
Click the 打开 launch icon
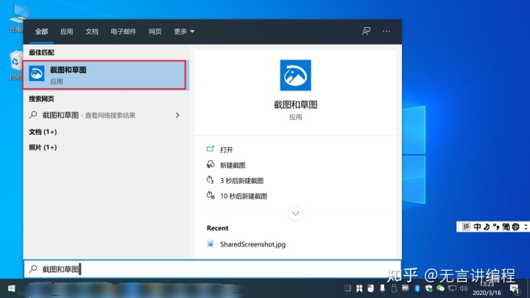coord(211,149)
